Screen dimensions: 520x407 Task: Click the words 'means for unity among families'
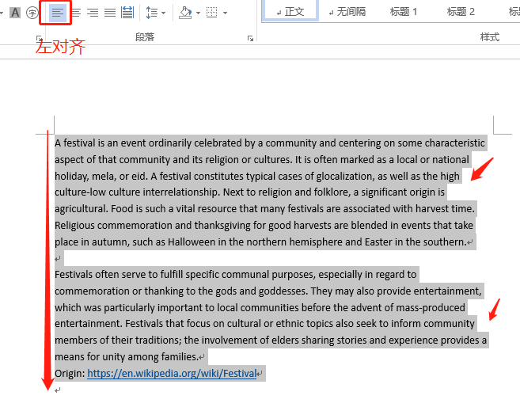click(x=126, y=357)
